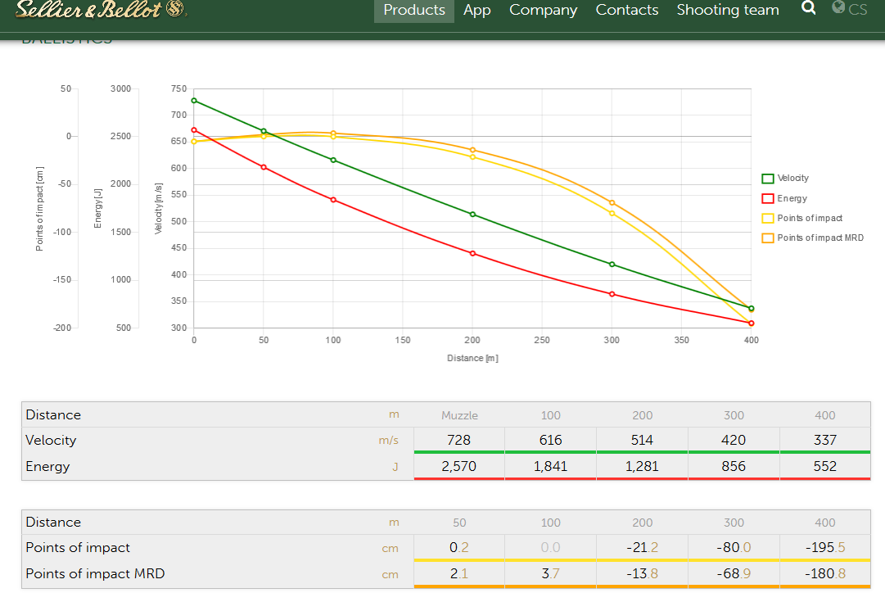885x602 pixels.
Task: Click red energy data point at 300 m
Action: click(x=612, y=294)
